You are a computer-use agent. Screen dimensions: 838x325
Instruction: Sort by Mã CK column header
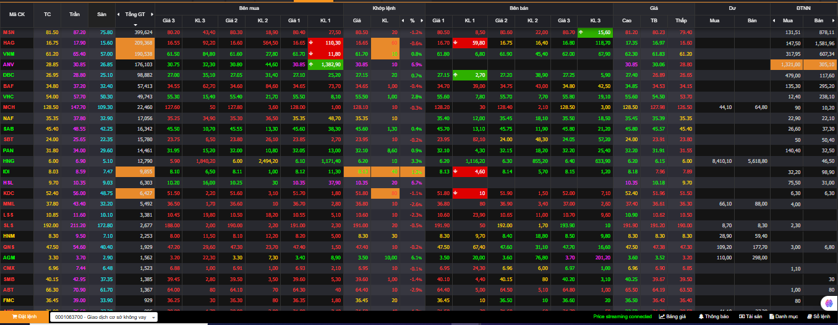click(x=17, y=14)
